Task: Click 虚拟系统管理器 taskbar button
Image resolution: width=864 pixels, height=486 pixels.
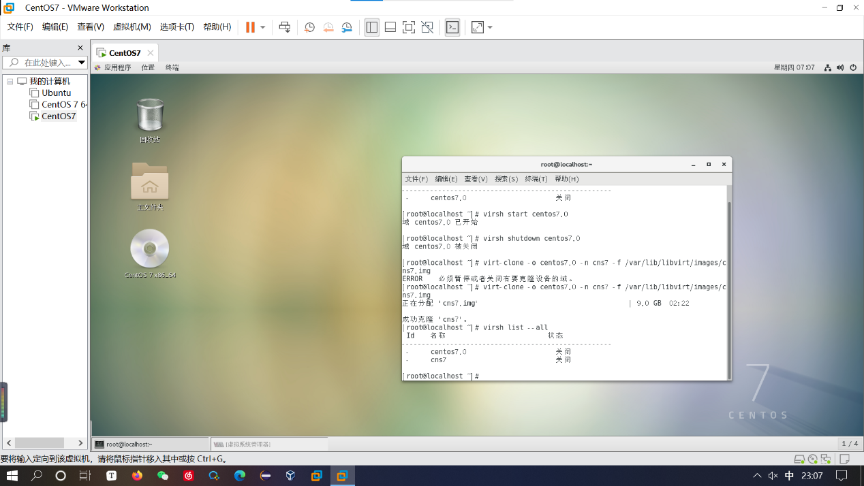Action: [269, 444]
